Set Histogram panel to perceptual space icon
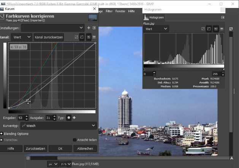The image size is (239, 168). coord(209,29)
